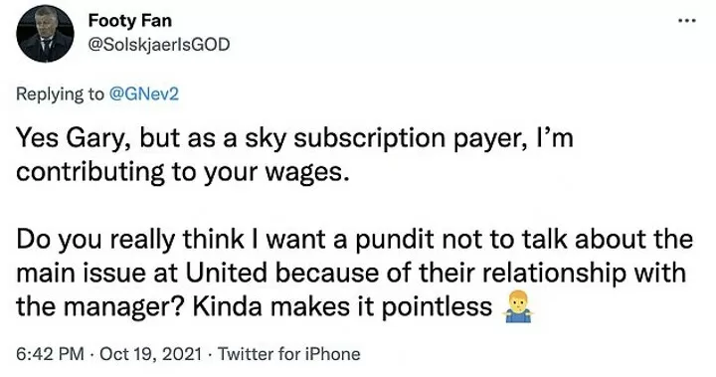716x377 pixels.
Task: Click the Footy Fan profile avatar
Action: click(45, 34)
